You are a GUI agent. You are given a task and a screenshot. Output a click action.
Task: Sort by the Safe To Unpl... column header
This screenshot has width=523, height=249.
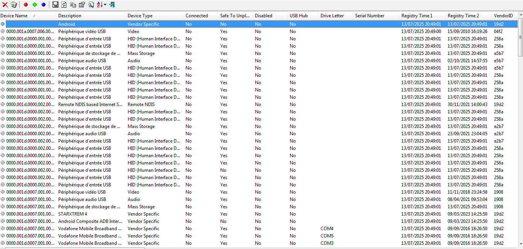[x=236, y=16]
